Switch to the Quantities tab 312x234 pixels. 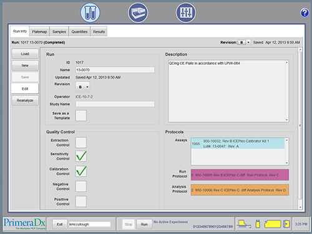[x=79, y=32]
